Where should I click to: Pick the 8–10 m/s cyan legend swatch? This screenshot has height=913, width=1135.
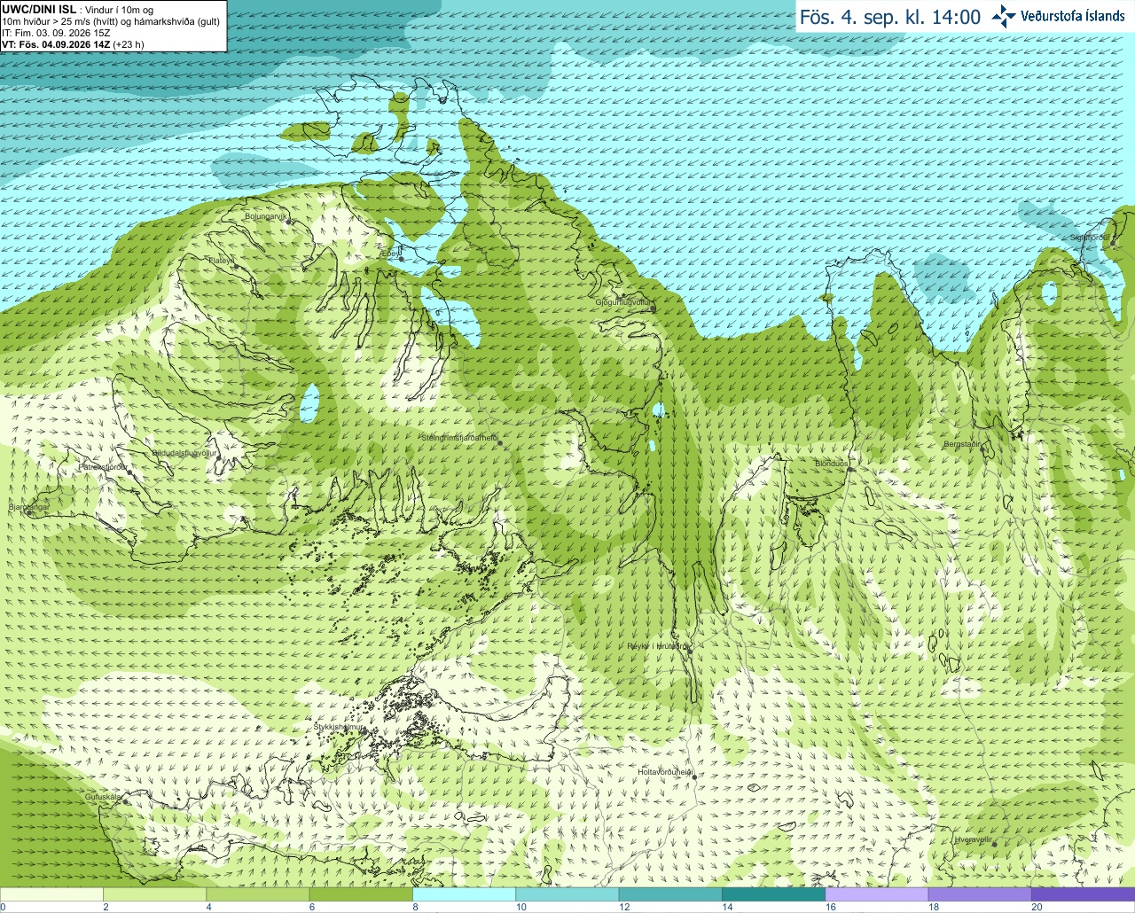(464, 894)
